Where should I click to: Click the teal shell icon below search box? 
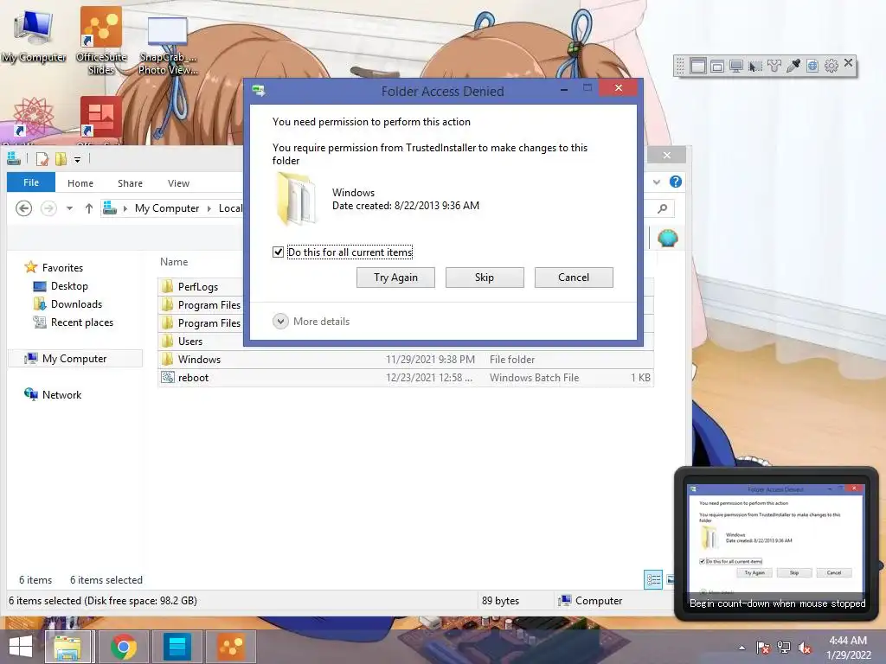pos(667,239)
